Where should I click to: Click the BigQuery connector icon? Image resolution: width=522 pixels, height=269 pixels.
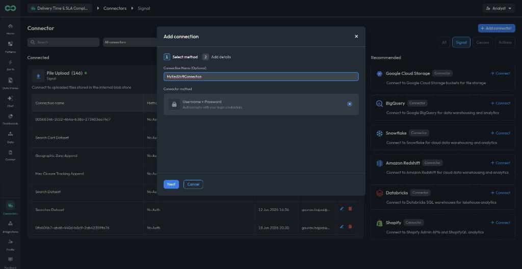point(379,103)
